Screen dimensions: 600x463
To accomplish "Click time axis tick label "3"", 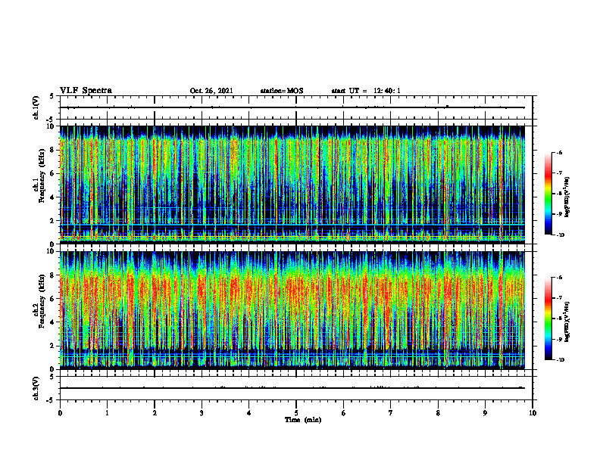I will tap(202, 413).
